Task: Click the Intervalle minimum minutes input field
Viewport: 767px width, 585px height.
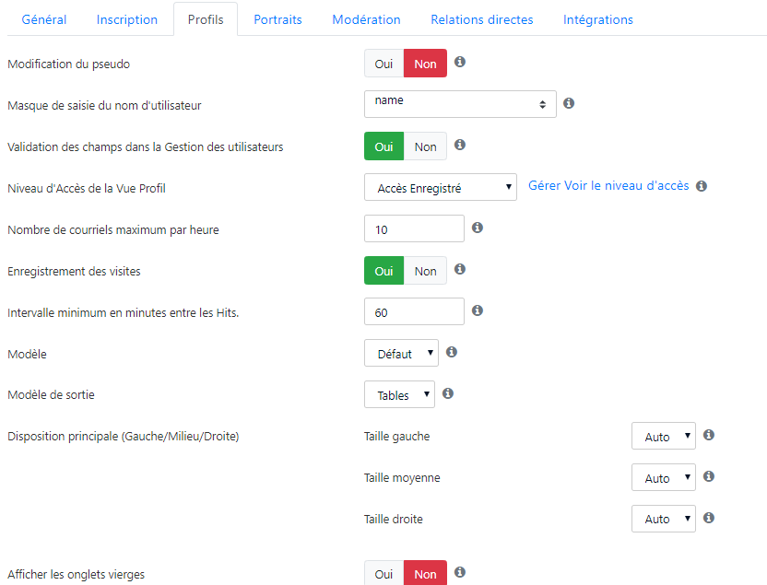Action: [414, 311]
